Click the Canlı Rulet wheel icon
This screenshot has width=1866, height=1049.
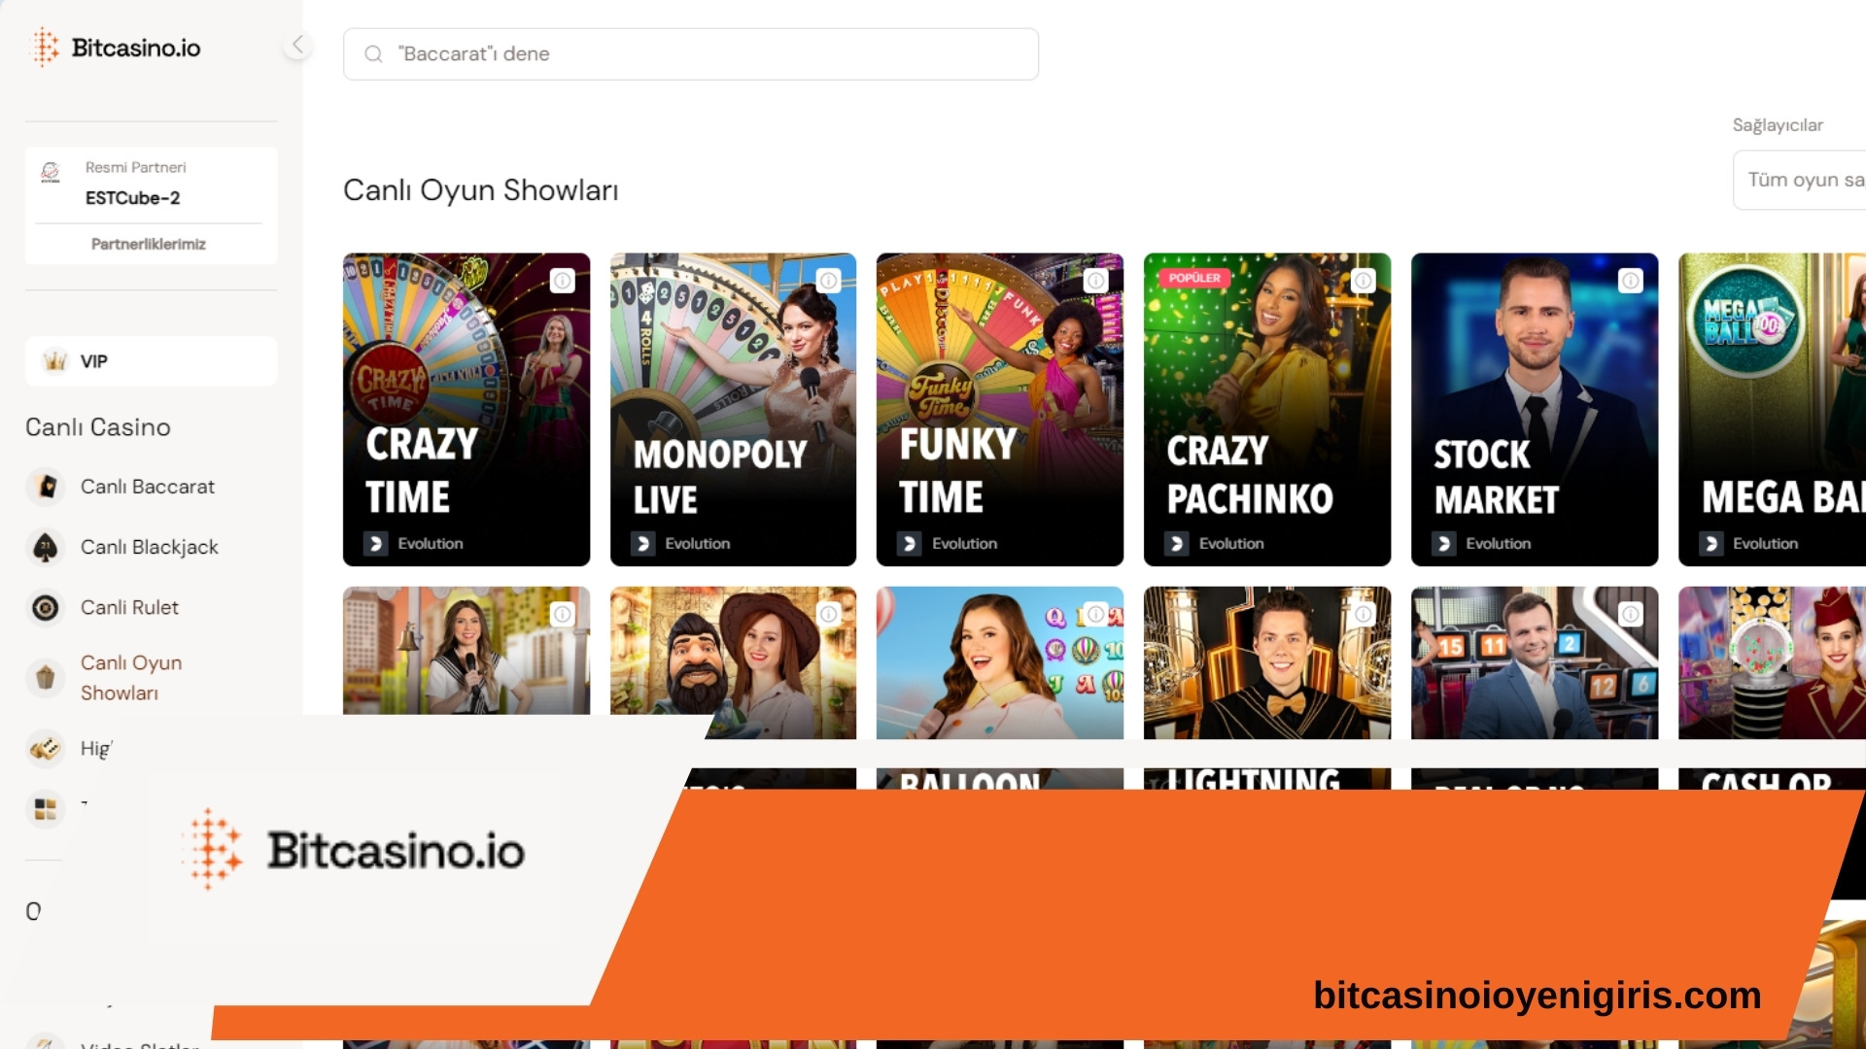(46, 607)
